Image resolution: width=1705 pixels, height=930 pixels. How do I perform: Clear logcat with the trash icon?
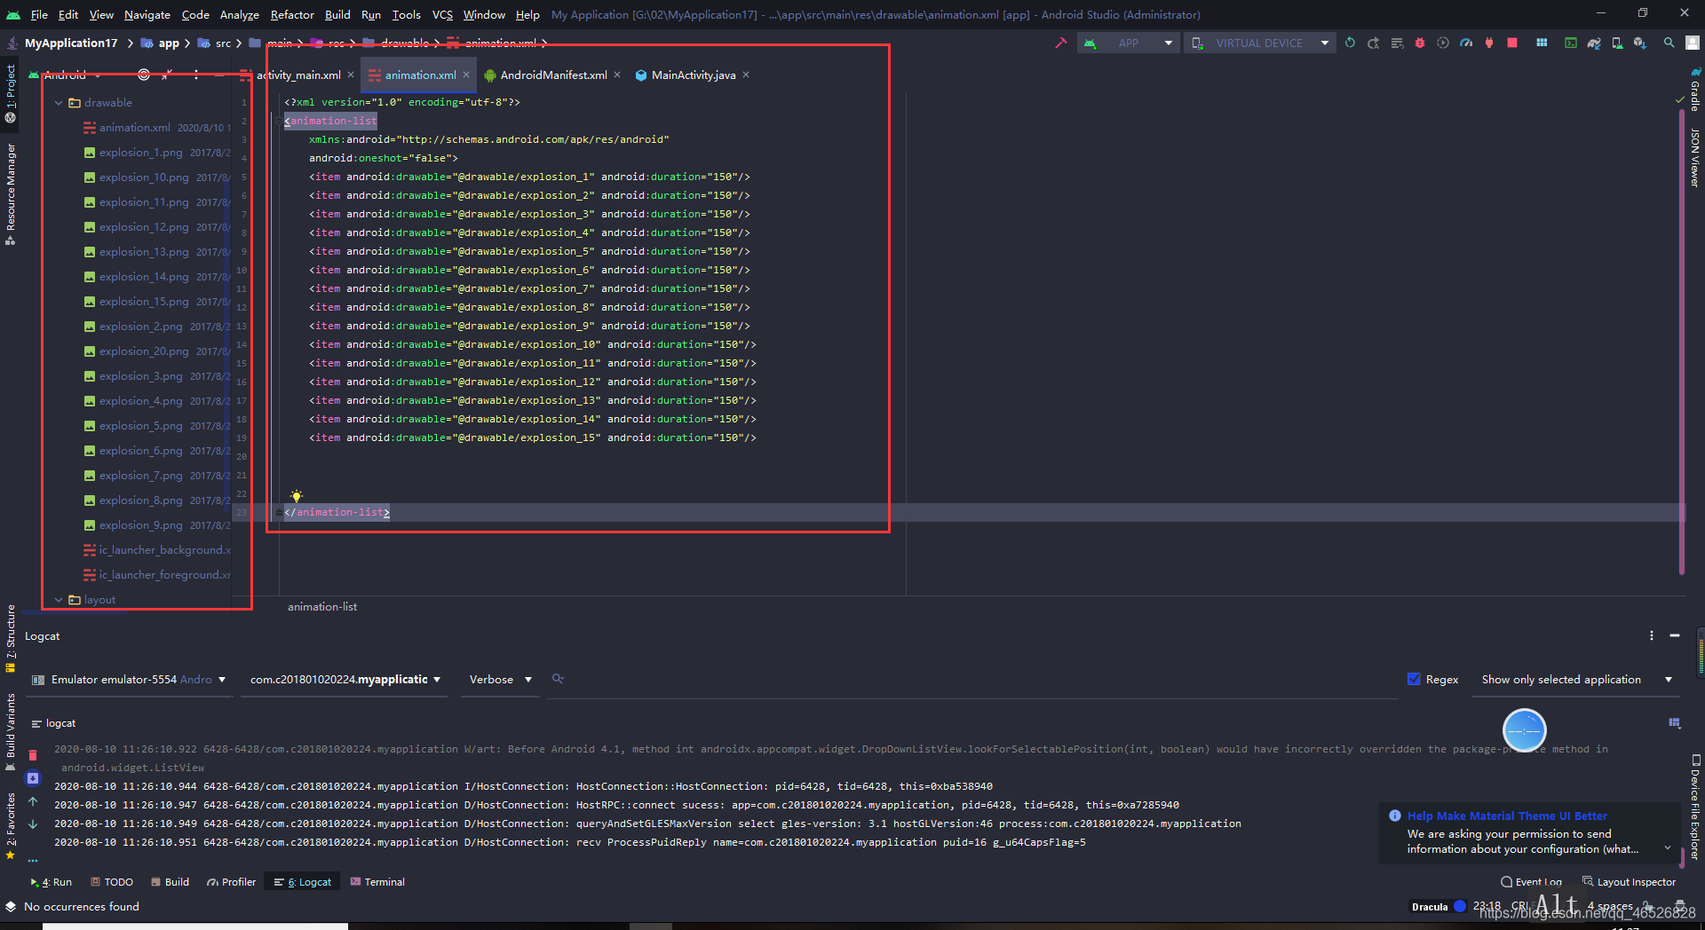click(33, 755)
